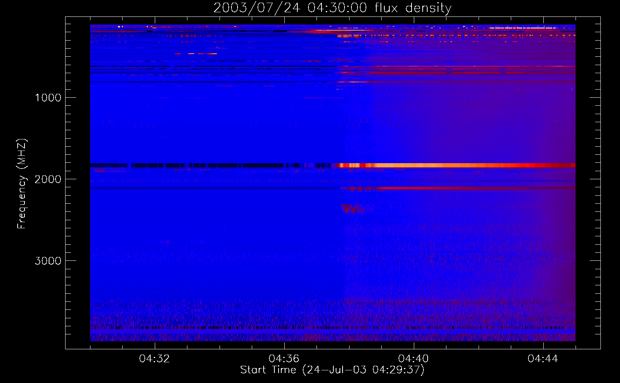The height and width of the screenshot is (383, 620).
Task: Click the red emission line just below 2000 MHz
Action: [x=458, y=188]
